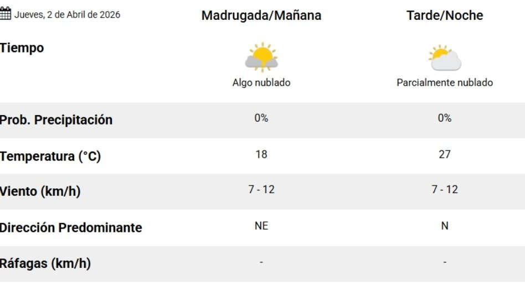Click the NE wind direction value
Image resolution: width=525 pixels, height=295 pixels.
(261, 226)
